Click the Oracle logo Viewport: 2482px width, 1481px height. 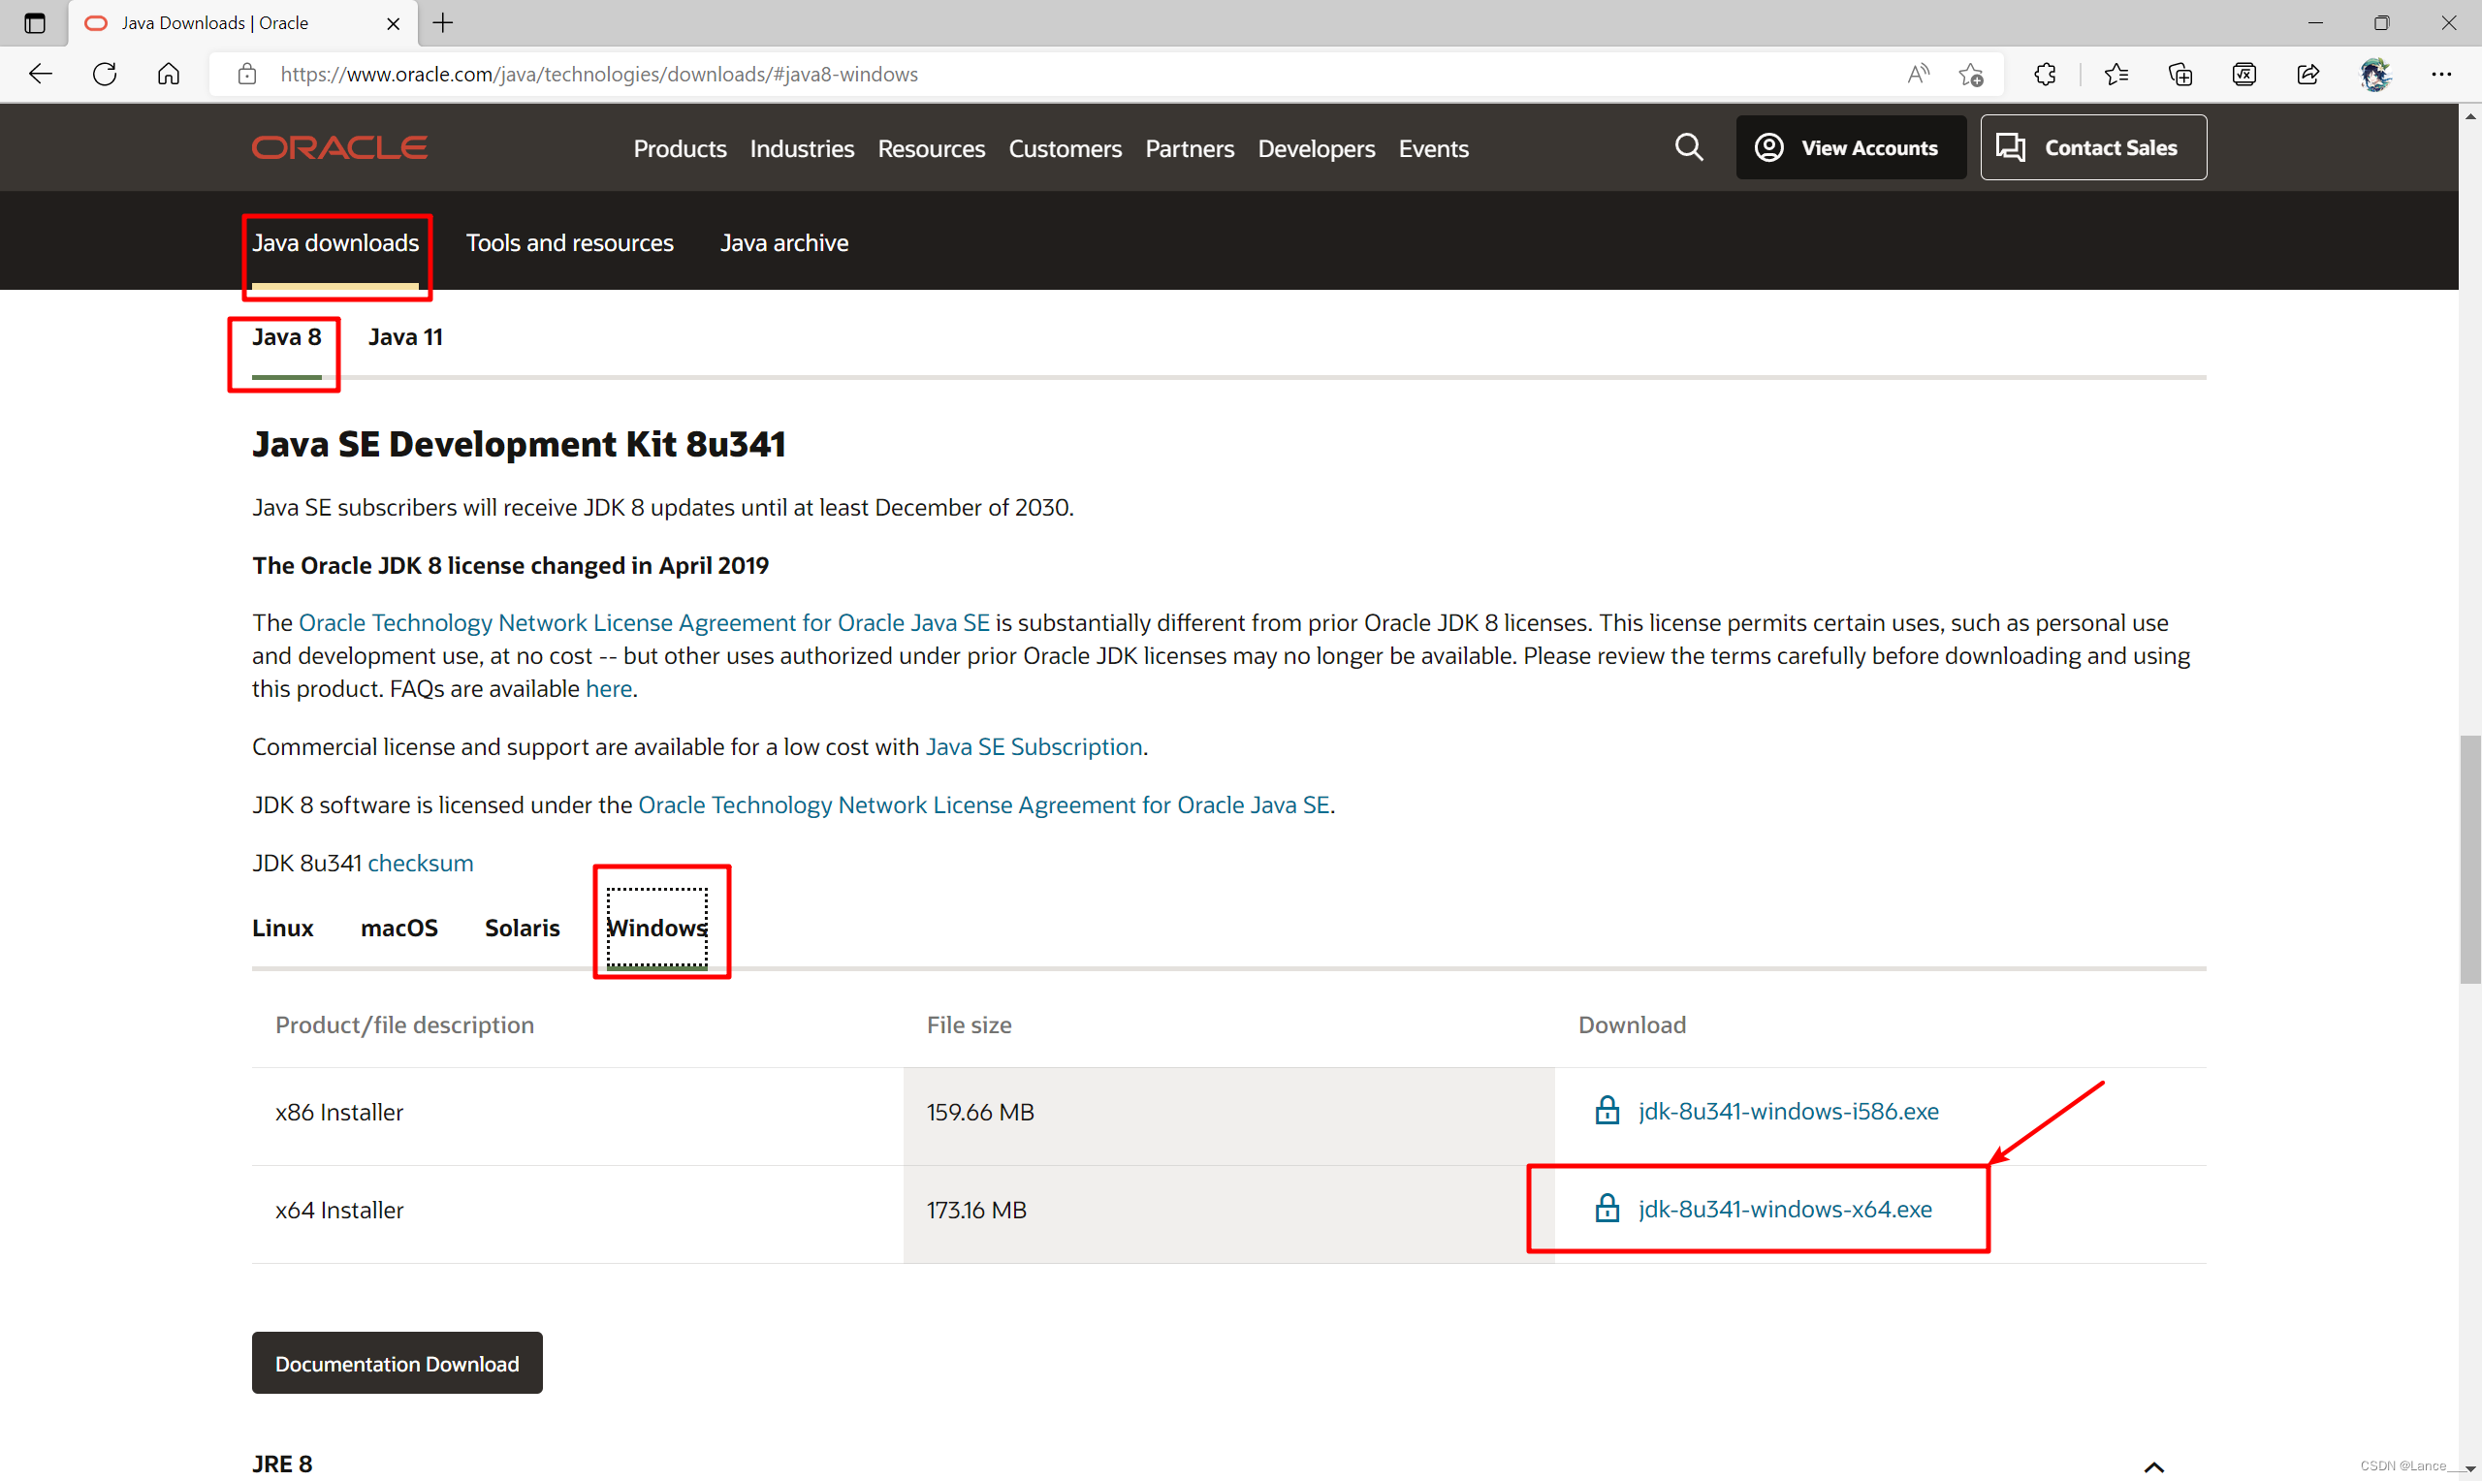click(339, 147)
